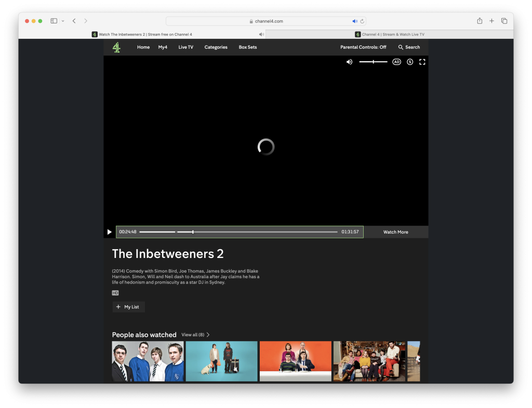The width and height of the screenshot is (532, 408).
Task: Toggle audio description AD icon
Action: pos(396,62)
